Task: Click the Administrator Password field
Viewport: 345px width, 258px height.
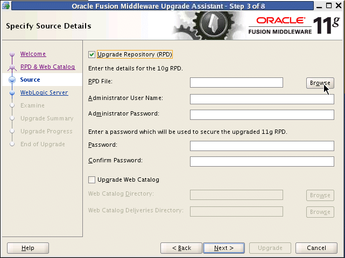Action: point(262,114)
